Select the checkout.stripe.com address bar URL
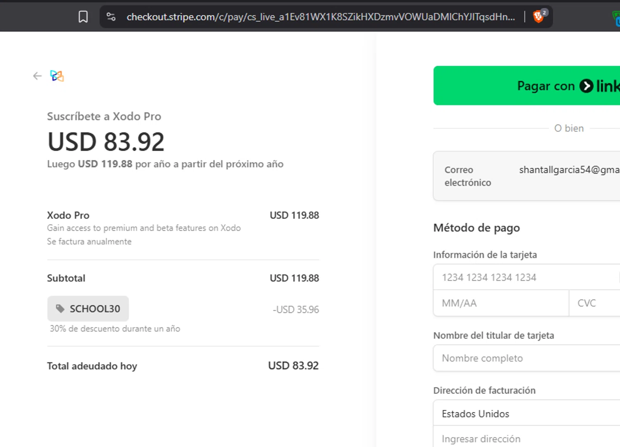 (x=321, y=17)
